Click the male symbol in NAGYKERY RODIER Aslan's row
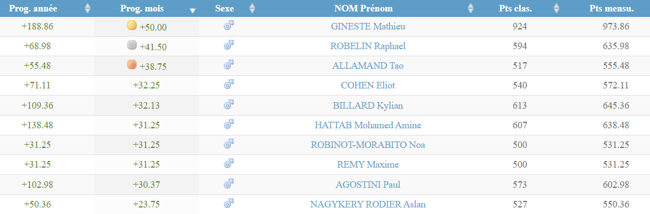This screenshot has height=214, width=650. (229, 204)
